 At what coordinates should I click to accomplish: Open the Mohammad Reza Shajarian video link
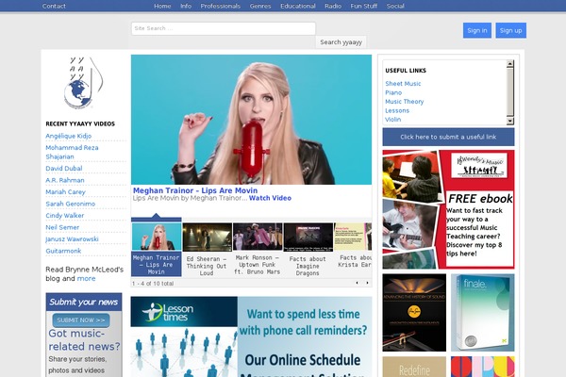click(72, 152)
